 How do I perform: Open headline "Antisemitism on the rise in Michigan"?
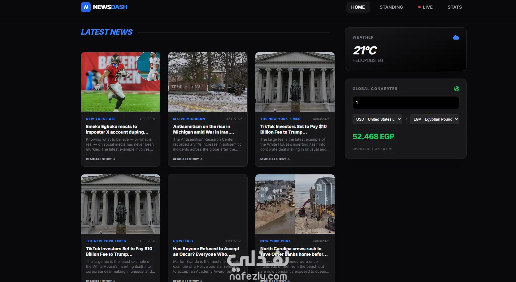coord(204,129)
